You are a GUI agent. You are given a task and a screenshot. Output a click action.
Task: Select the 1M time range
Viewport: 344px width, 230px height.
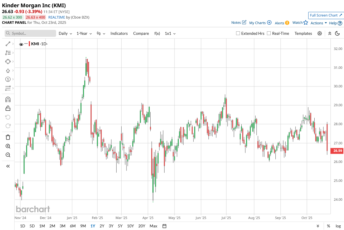click(x=42, y=226)
